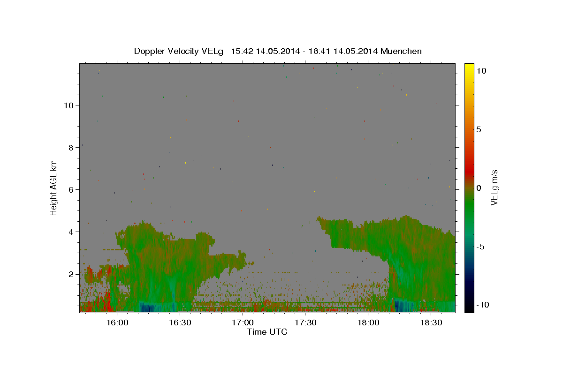This screenshot has height=375, width=563.
Task: Click the date range '15:42 14.05.2014 - 18:41 14.05.2014'
Action: [305, 51]
